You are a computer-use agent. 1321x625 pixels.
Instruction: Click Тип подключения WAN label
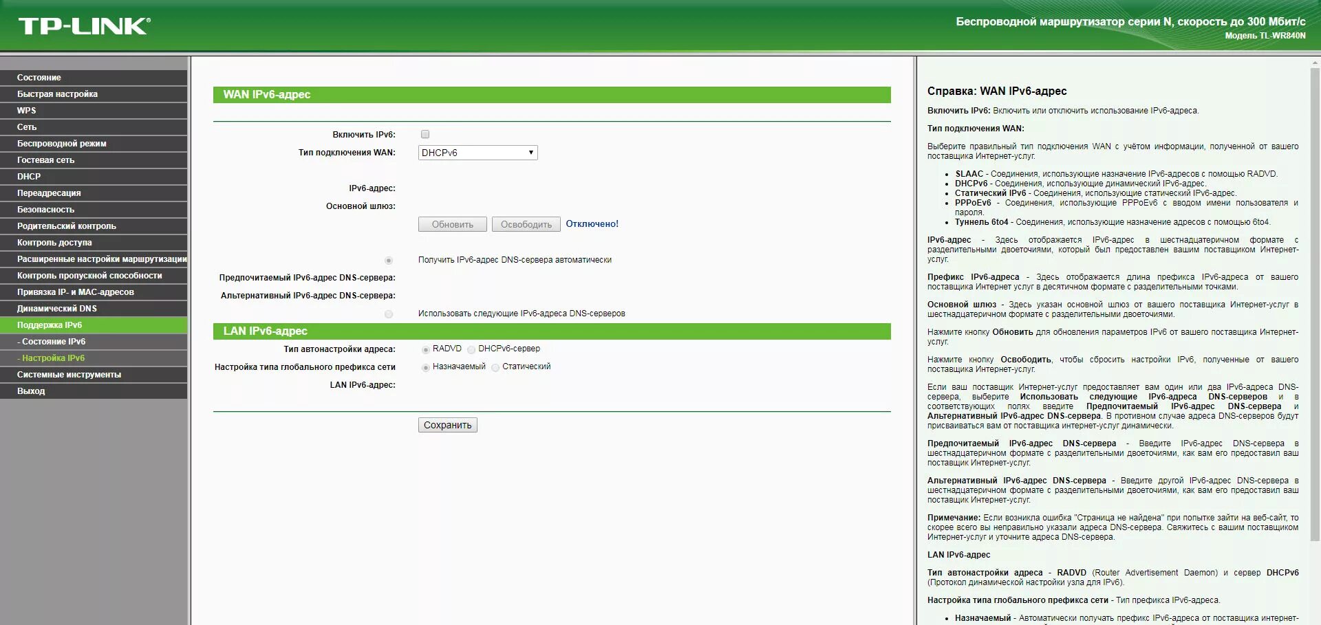click(x=347, y=153)
